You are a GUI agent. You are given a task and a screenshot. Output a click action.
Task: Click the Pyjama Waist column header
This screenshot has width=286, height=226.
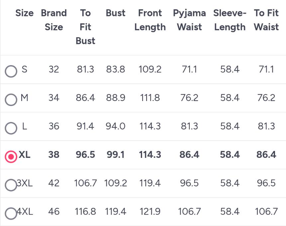click(189, 20)
